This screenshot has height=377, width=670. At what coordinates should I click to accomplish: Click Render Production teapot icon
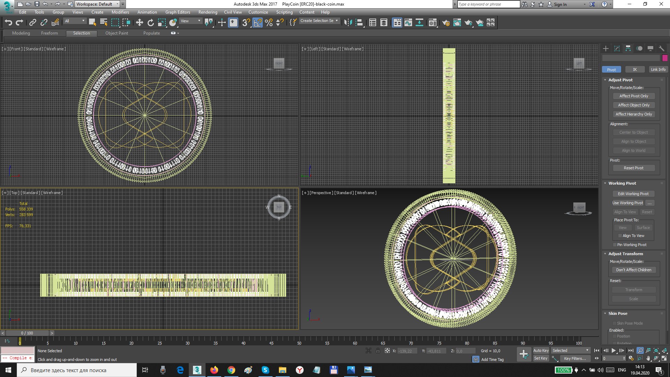(468, 23)
